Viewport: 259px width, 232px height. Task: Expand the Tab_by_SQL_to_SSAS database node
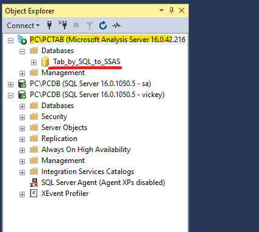(x=34, y=62)
